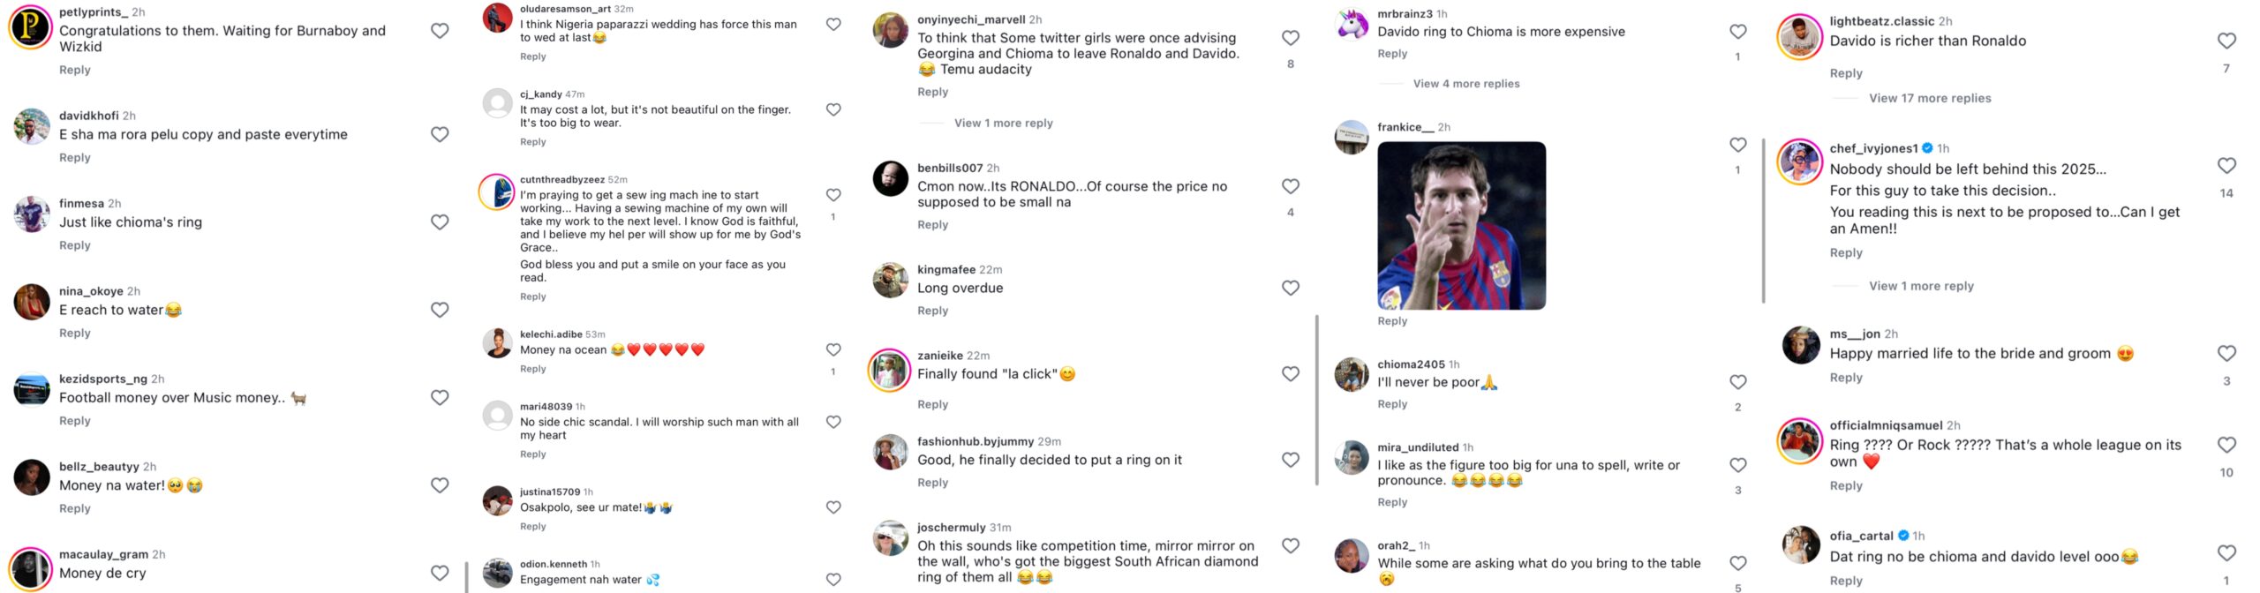This screenshot has width=2260, height=593.
Task: Heart the kingmafee 'Long overdue' comment
Action: coord(1291,288)
